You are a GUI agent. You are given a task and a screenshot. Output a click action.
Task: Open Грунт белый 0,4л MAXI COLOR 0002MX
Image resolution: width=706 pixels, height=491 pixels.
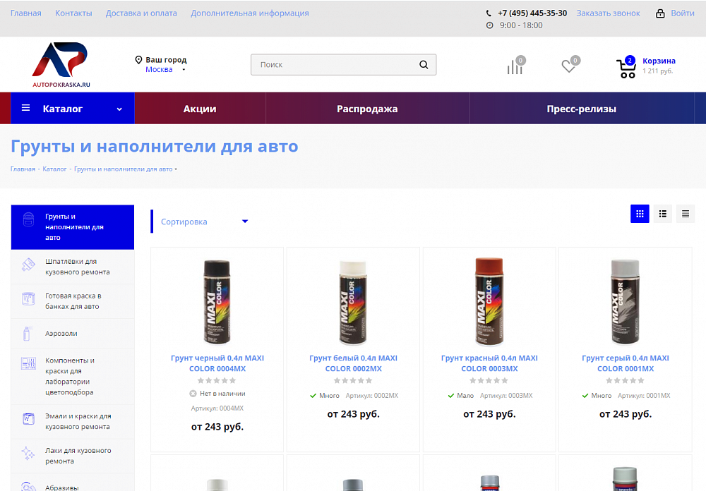click(x=354, y=363)
